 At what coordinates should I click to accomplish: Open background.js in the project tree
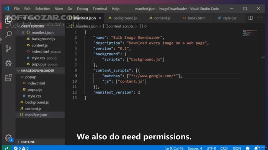click(37, 102)
